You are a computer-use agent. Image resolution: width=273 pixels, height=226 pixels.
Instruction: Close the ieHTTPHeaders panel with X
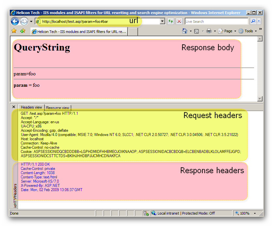click(x=14, y=107)
